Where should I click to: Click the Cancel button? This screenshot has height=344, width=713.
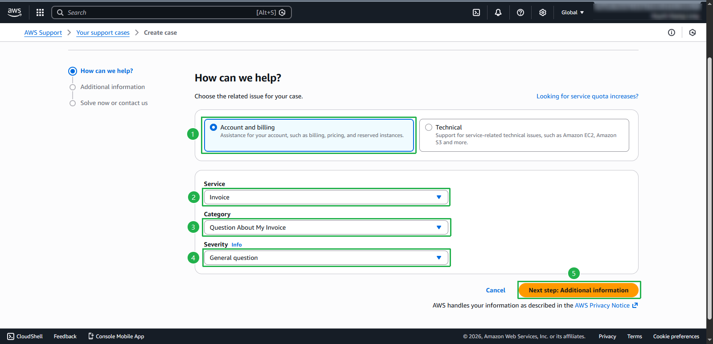click(x=496, y=290)
